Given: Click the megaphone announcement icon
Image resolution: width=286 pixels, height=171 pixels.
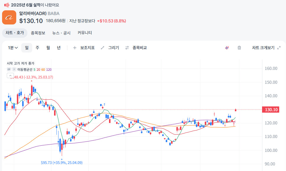Looking at the screenshot, I should (x=6, y=5).
